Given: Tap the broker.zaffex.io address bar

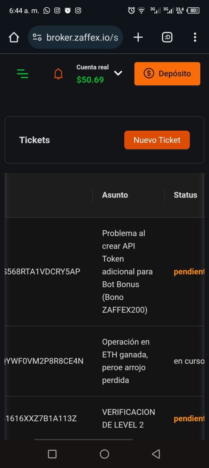Looking at the screenshot, I should 82,37.
